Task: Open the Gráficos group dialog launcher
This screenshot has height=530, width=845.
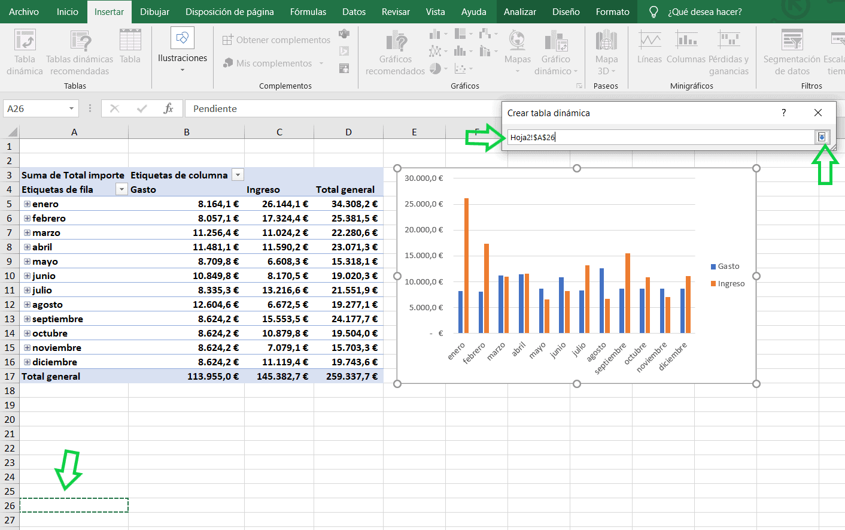Action: coord(579,86)
